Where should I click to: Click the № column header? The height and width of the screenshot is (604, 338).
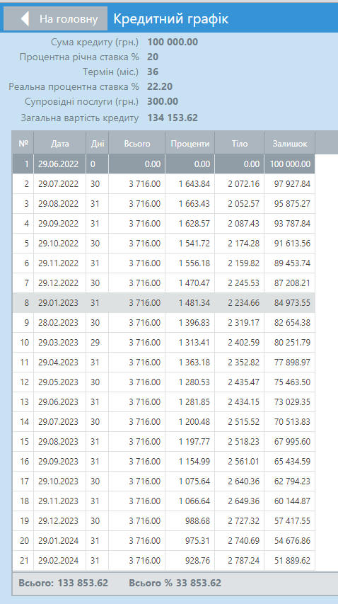click(23, 144)
